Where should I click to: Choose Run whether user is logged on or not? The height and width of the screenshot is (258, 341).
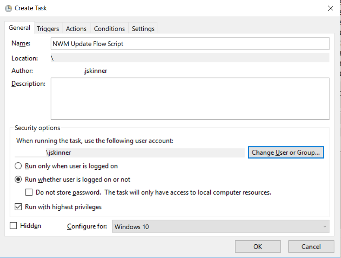point(18,179)
